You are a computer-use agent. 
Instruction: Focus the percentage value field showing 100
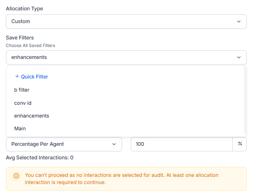181,144
